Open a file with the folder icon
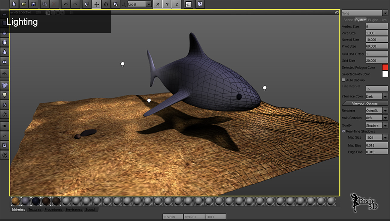The image size is (390, 221). point(24,4)
